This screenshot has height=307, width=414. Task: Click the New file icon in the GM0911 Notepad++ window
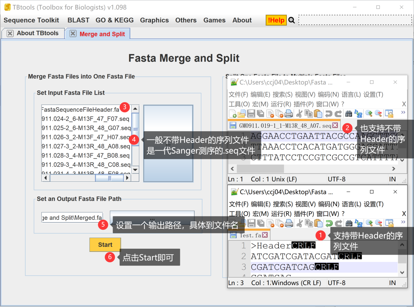click(x=233, y=114)
